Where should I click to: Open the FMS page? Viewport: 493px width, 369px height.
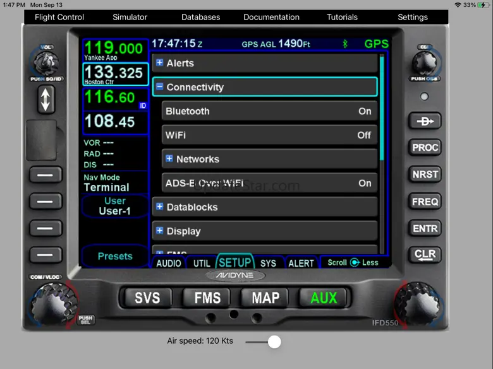pyautogui.click(x=207, y=298)
